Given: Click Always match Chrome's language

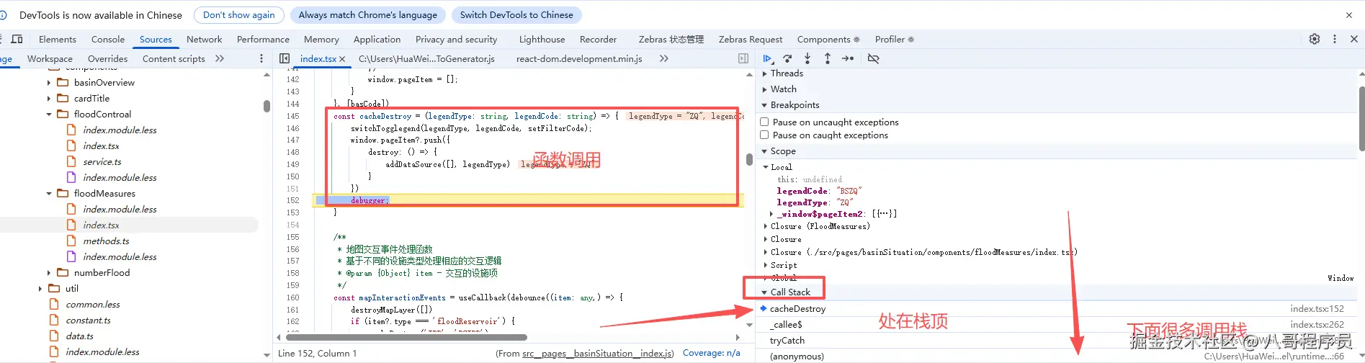Looking at the screenshot, I should (x=367, y=14).
